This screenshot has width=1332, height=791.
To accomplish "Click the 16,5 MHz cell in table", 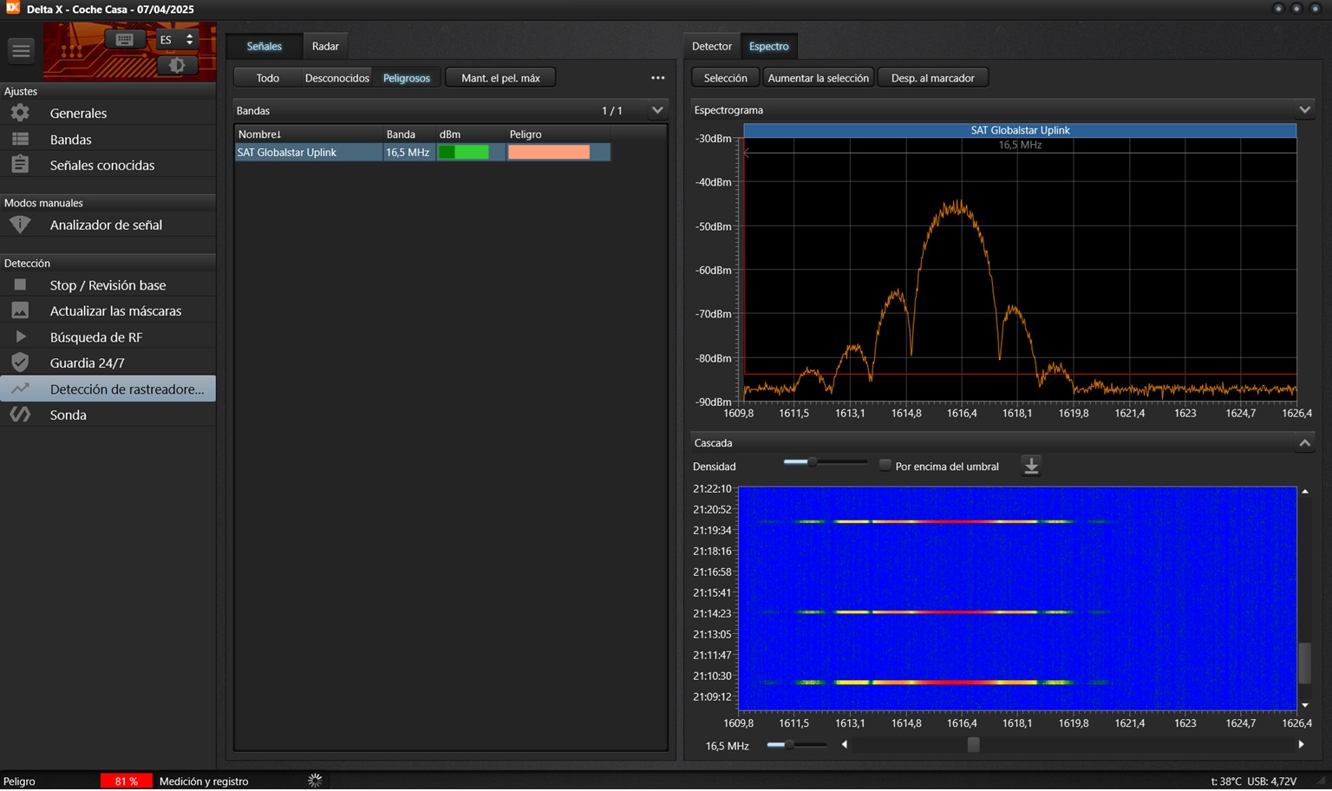I will click(x=408, y=152).
